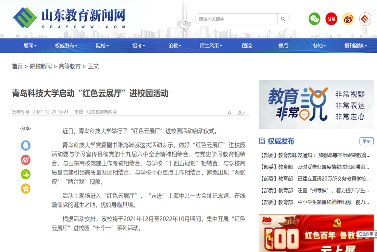Open the 图说 nav item
Screen dimensions: 377x252
click(247, 46)
